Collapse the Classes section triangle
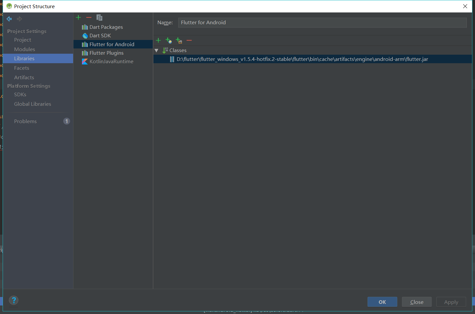 (157, 50)
